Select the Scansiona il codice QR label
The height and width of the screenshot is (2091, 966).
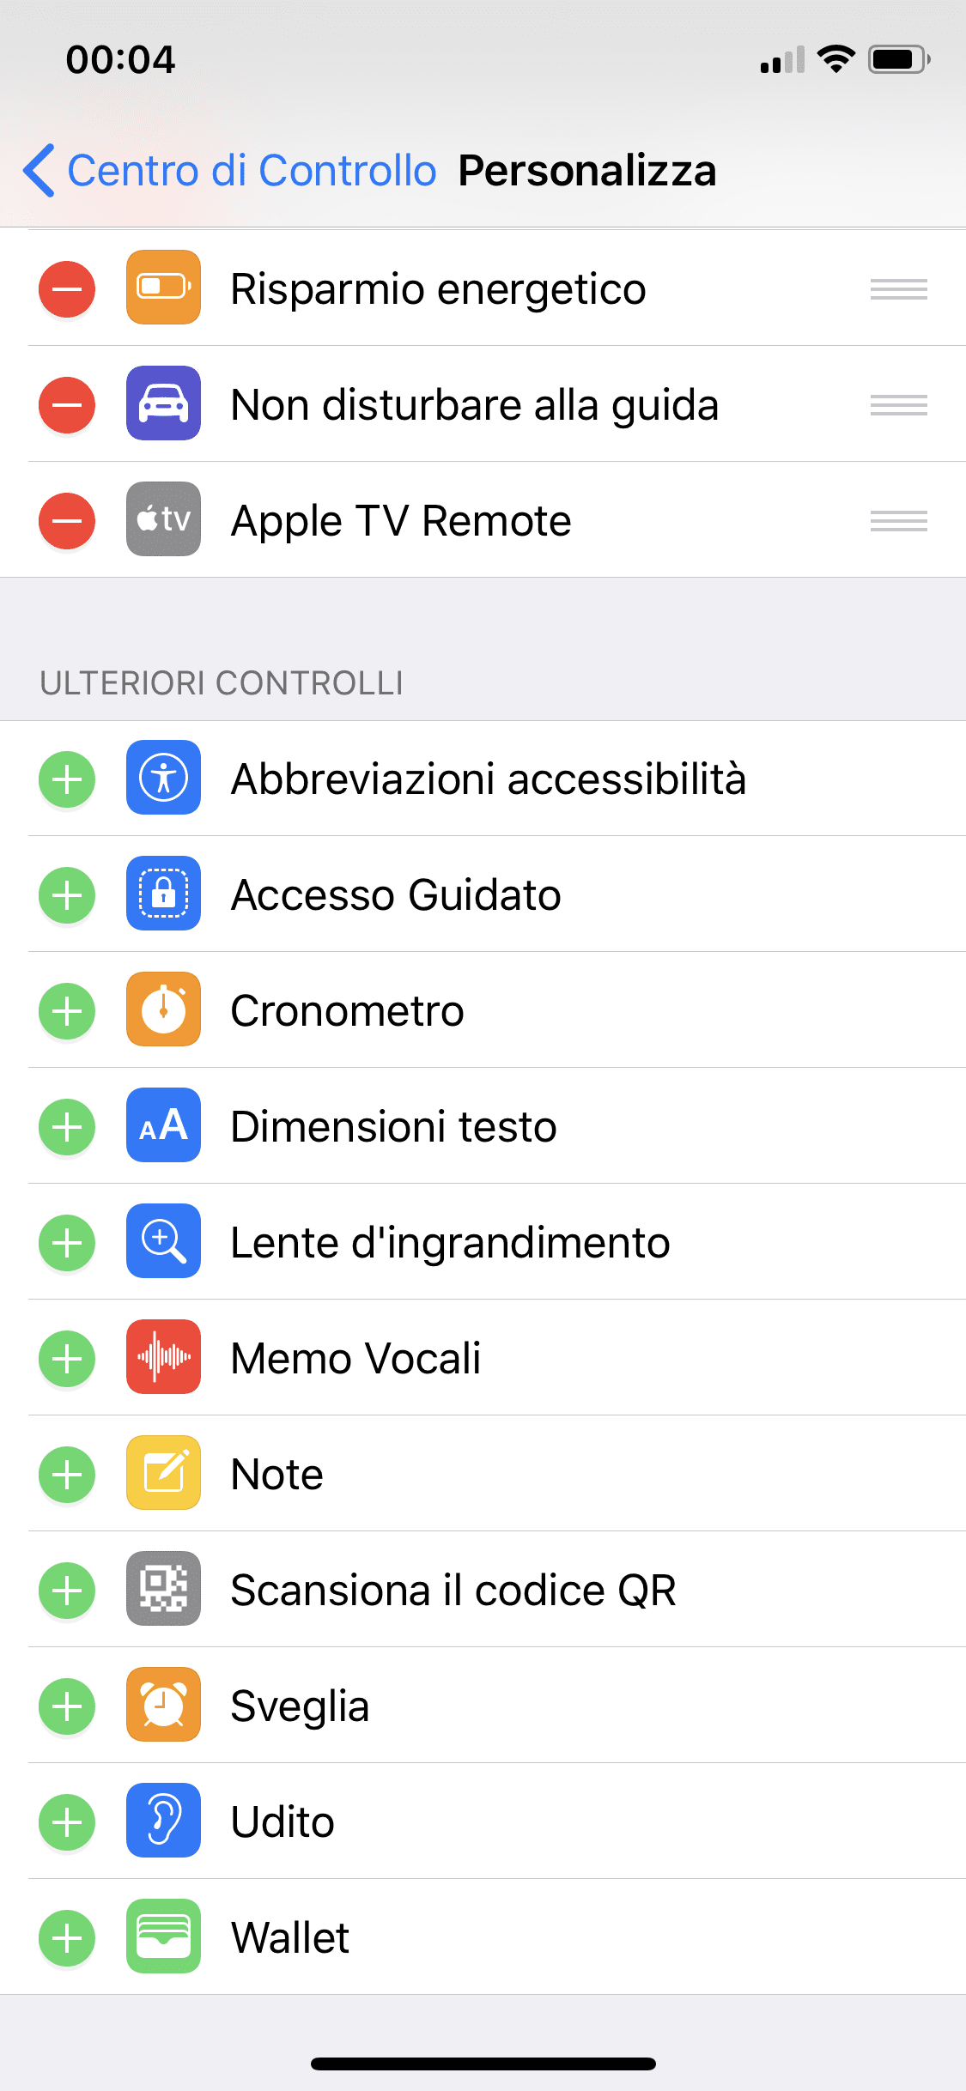pos(453,1591)
